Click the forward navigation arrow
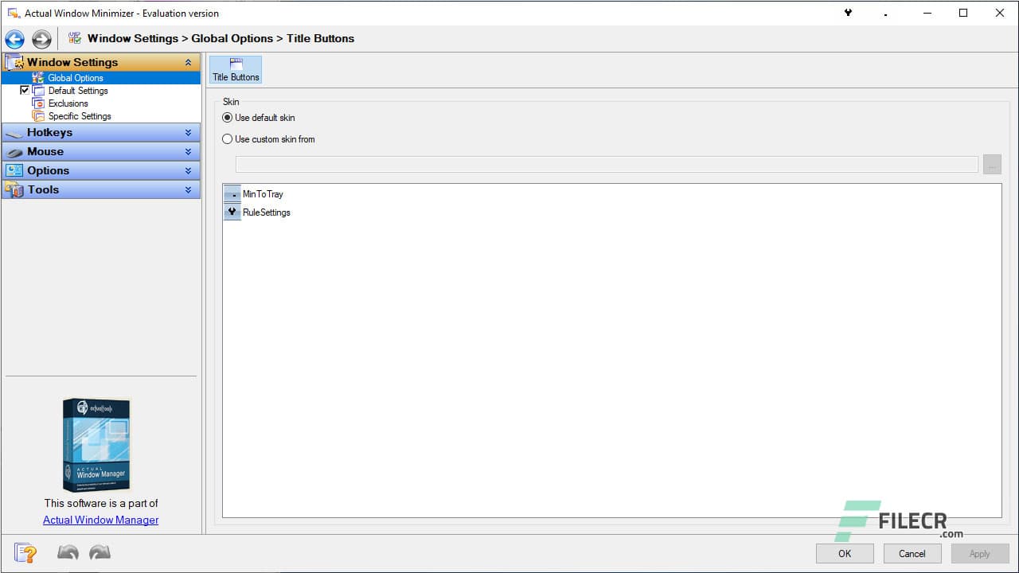The image size is (1019, 573). click(41, 38)
